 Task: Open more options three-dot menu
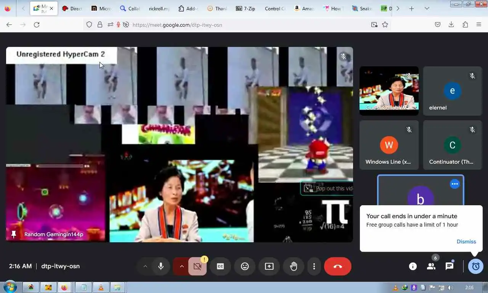pyautogui.click(x=314, y=266)
